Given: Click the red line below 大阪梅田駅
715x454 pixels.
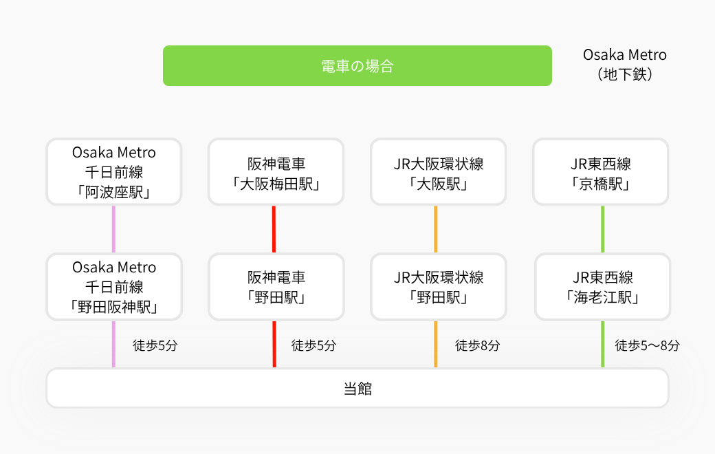Looking at the screenshot, I should (274, 229).
